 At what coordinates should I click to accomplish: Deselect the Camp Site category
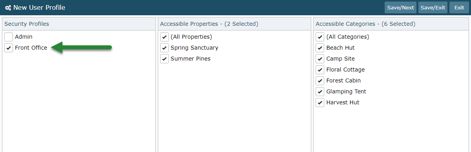(320, 59)
